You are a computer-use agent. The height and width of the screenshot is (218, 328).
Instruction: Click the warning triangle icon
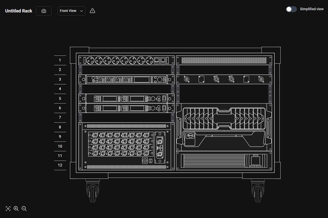pyautogui.click(x=92, y=11)
